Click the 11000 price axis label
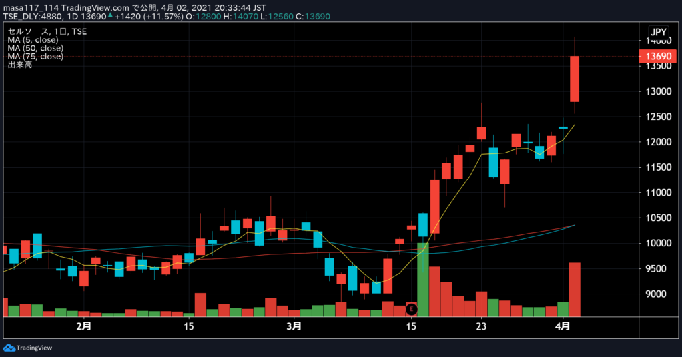 [659, 192]
